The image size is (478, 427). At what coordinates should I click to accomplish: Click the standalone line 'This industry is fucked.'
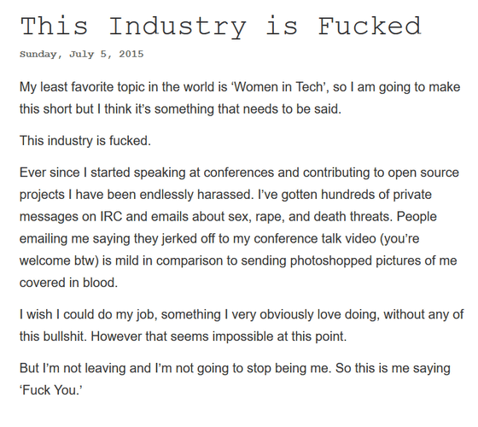click(85, 141)
